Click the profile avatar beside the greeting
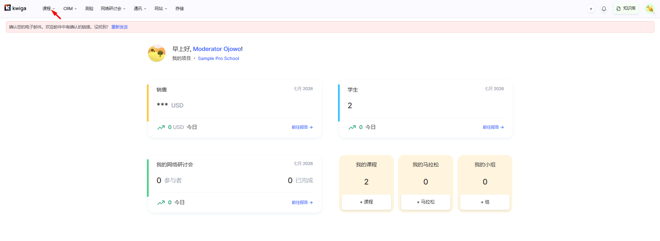Viewport: 660px width, 241px height. [157, 53]
